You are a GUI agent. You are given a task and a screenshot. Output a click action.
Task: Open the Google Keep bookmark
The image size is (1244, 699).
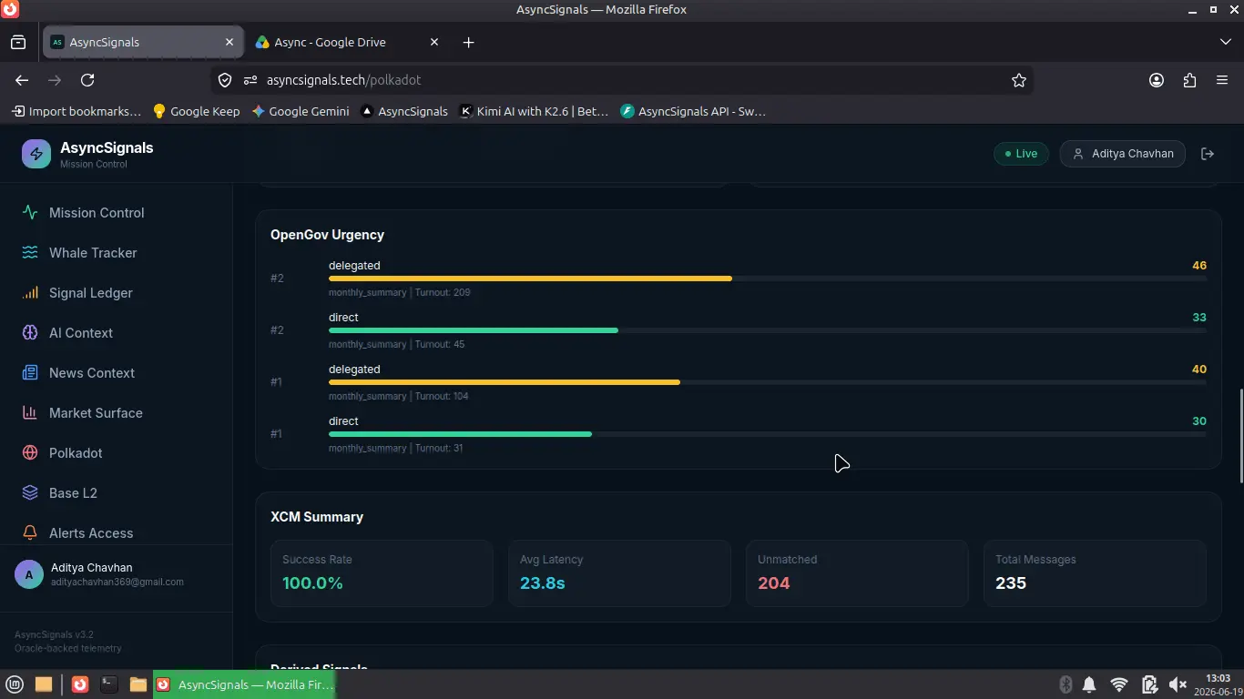[196, 111]
